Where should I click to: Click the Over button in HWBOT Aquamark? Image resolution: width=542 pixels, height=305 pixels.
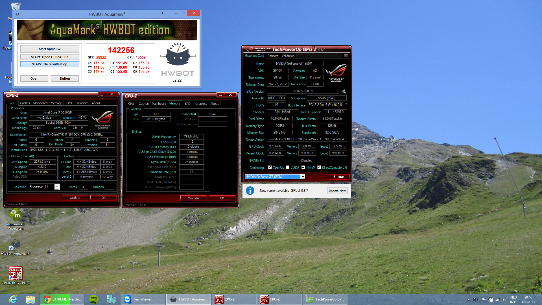point(34,79)
